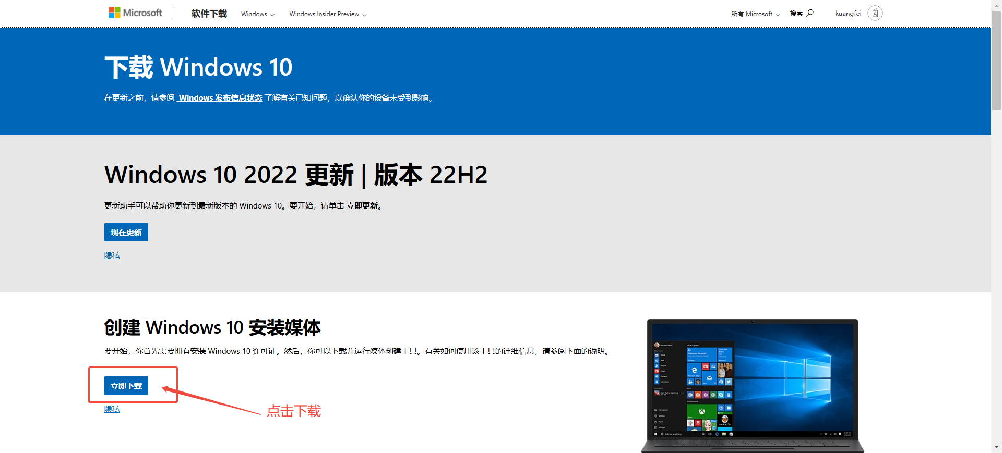This screenshot has width=1002, height=453.
Task: Open the search magnifier icon
Action: click(809, 13)
